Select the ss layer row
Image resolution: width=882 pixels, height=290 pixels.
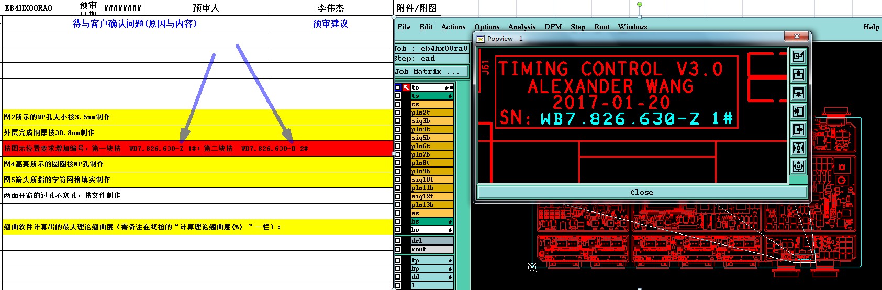(x=432, y=213)
